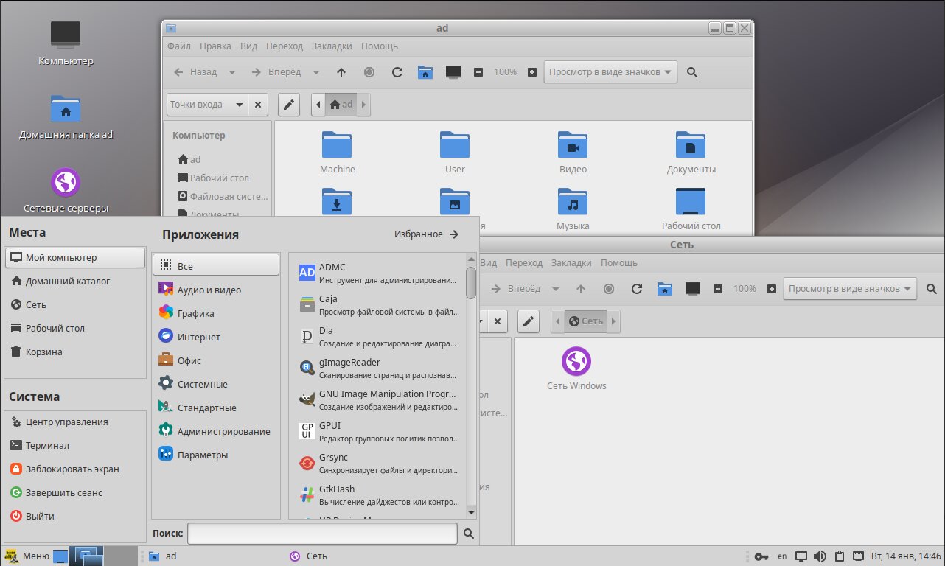Click Центр управления in Система section

[66, 422]
